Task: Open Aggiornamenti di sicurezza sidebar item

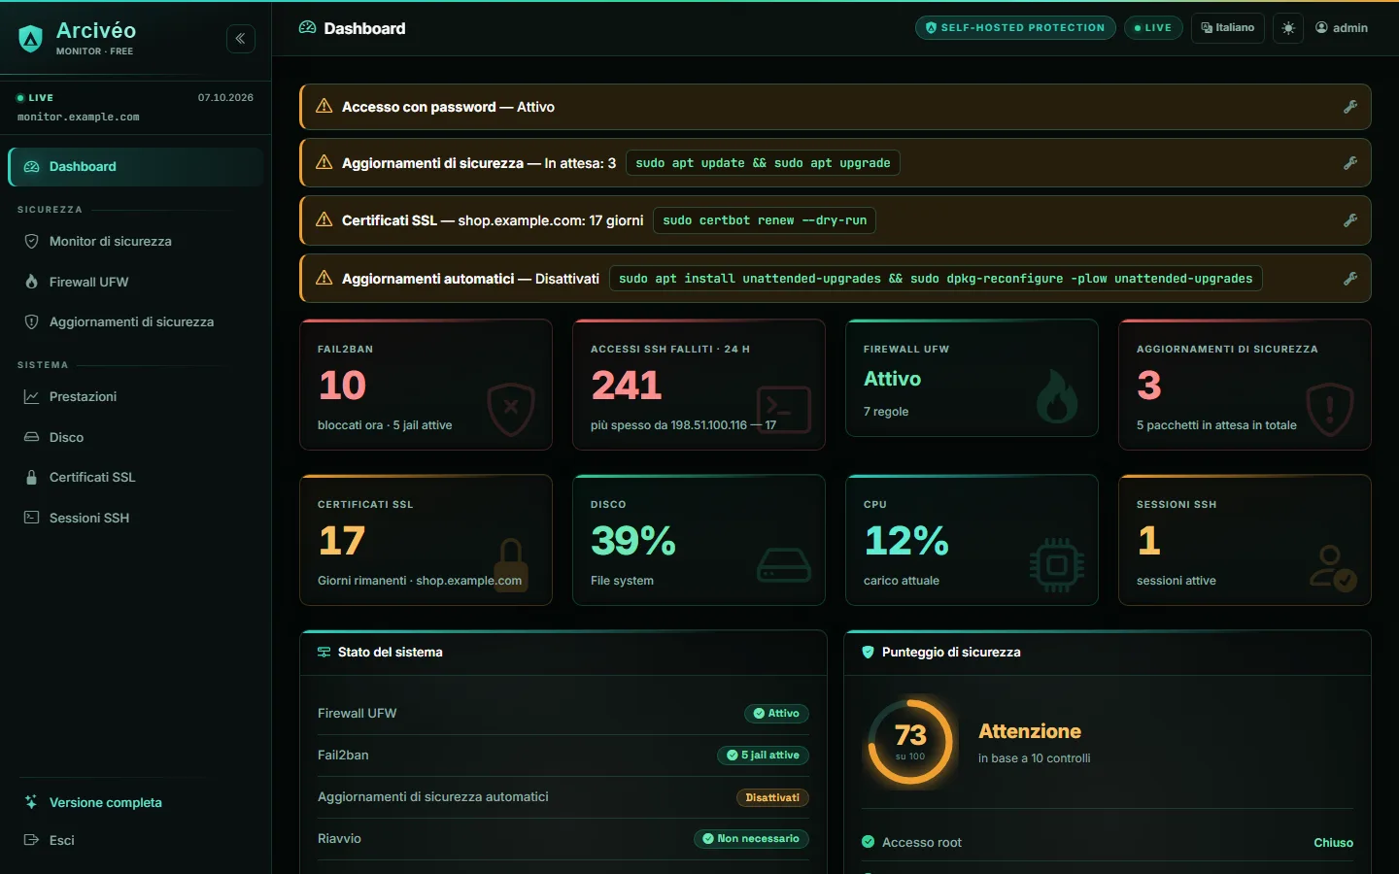Action: (136, 322)
